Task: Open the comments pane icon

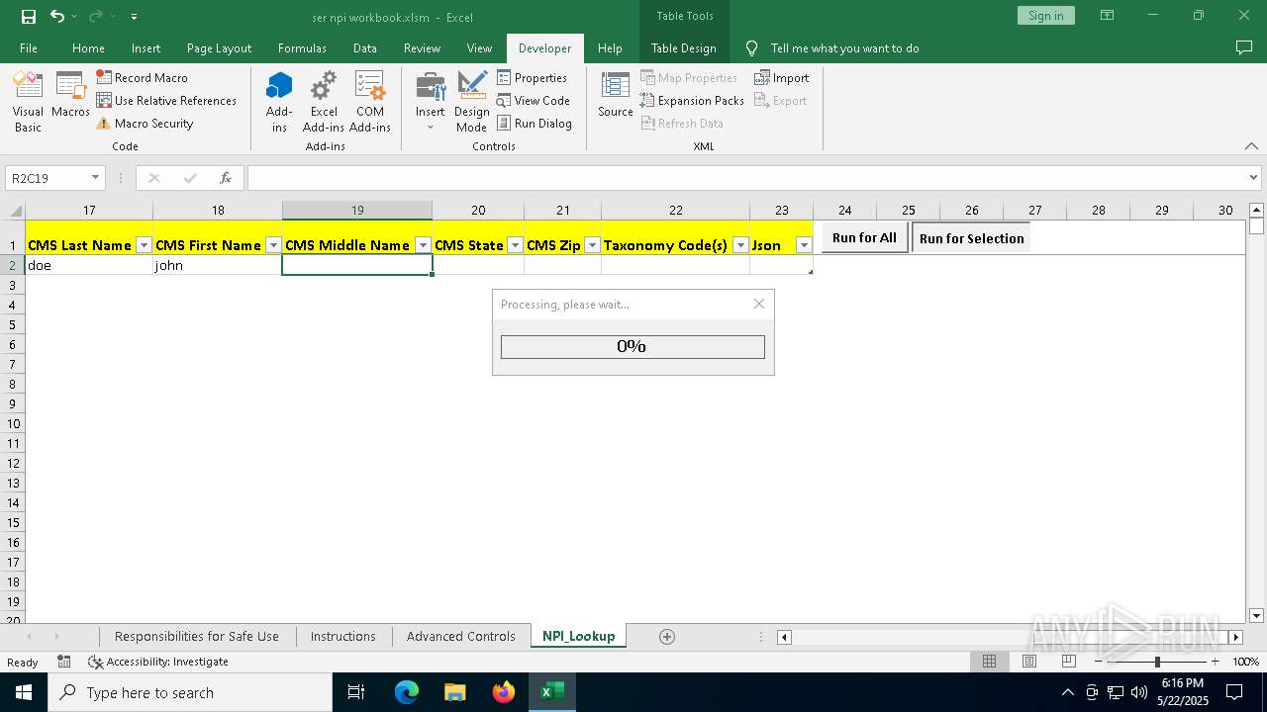Action: pos(1244,47)
